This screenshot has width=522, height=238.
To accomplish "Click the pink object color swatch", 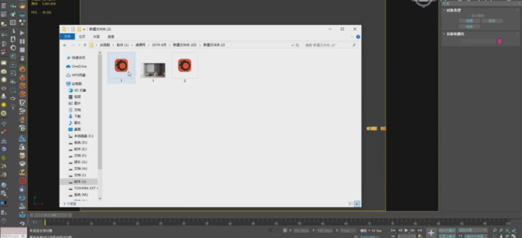I will click(500, 41).
